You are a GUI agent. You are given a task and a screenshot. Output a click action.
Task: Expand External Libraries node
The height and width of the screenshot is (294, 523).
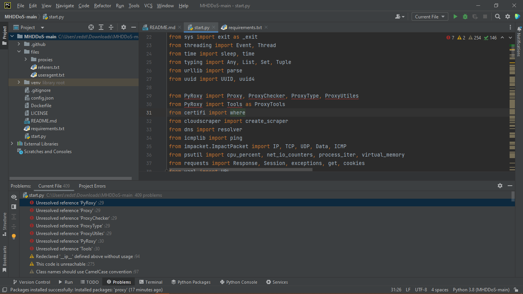tap(12, 144)
